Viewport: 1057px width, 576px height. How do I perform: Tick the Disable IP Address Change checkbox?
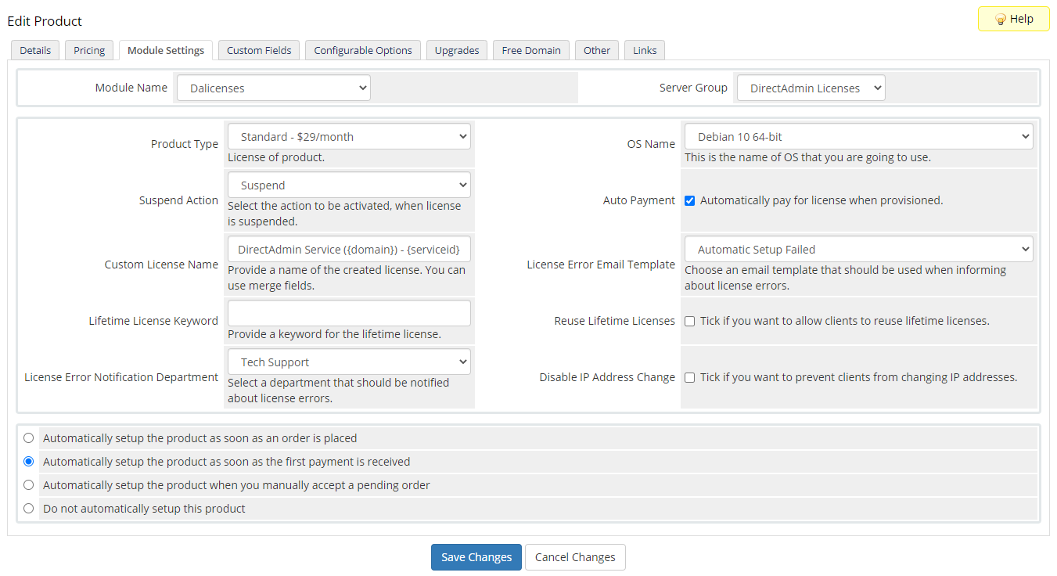pos(689,377)
